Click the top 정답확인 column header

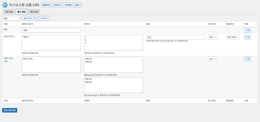click(x=230, y=24)
